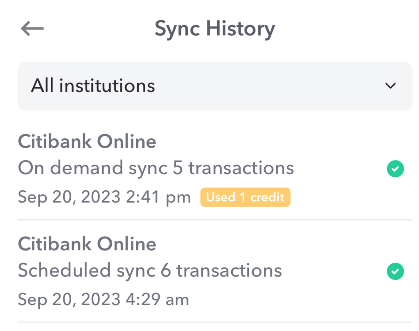Open the All institutions dropdown

click(x=215, y=86)
